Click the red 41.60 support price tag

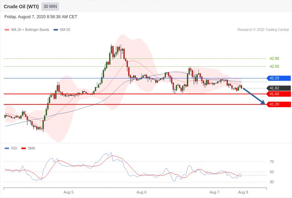coord(279,94)
